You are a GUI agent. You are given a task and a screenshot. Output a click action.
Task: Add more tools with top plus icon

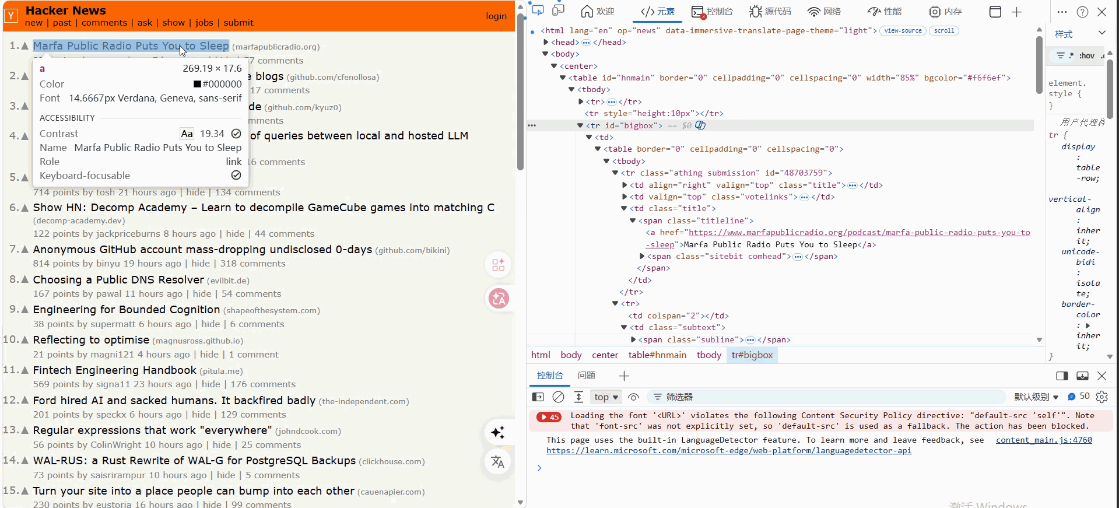1016,12
